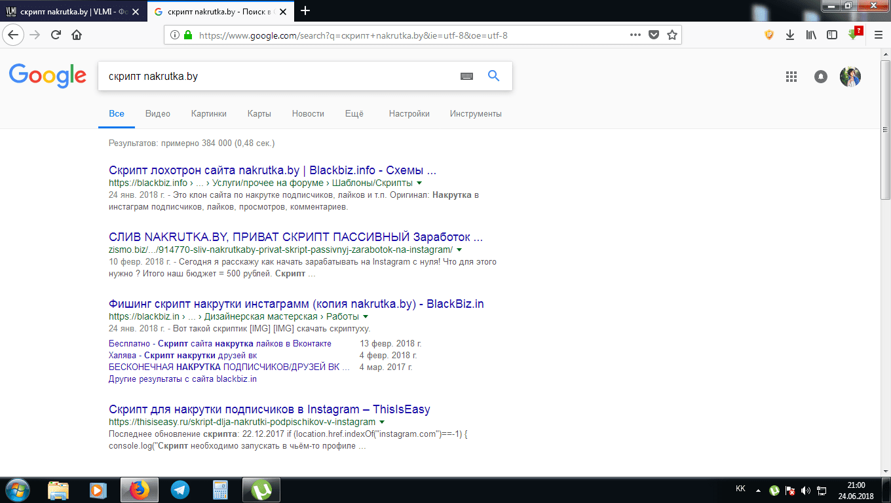The width and height of the screenshot is (891, 503).
Task: Open result 'Скрипт лохотрон сайта nakrutka.by'
Action: [x=272, y=170]
